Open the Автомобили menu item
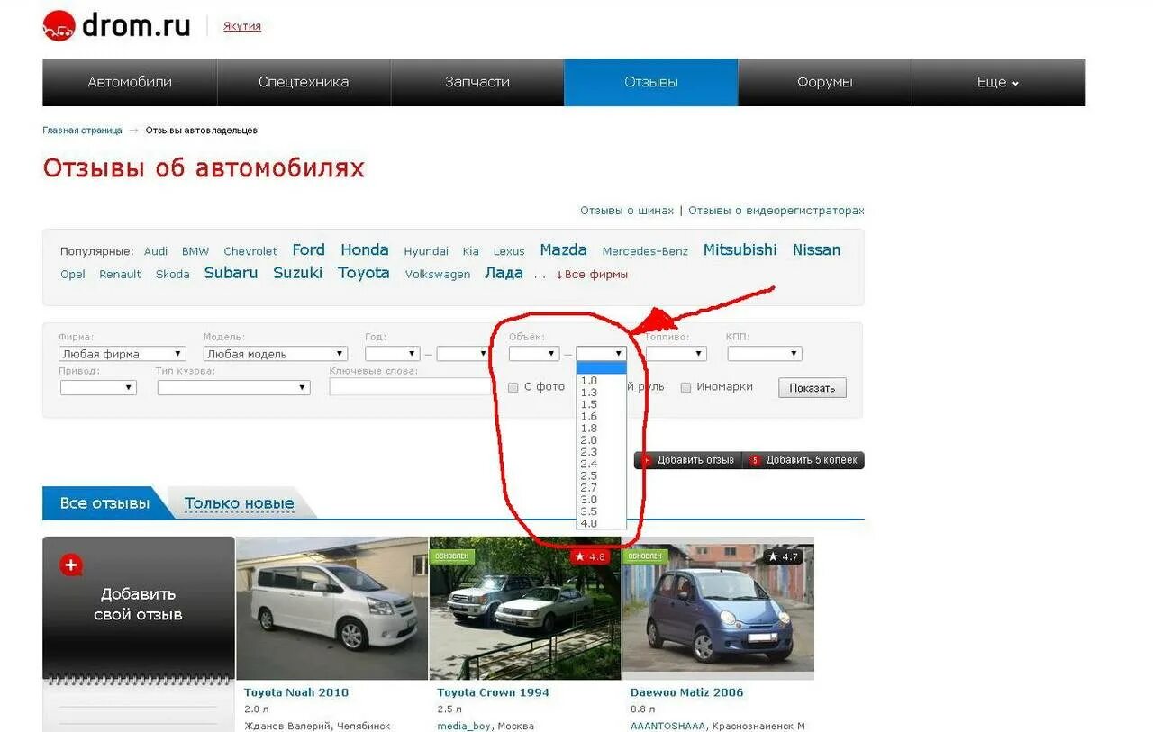Screen dimensions: 1153x732 pyautogui.click(x=130, y=82)
